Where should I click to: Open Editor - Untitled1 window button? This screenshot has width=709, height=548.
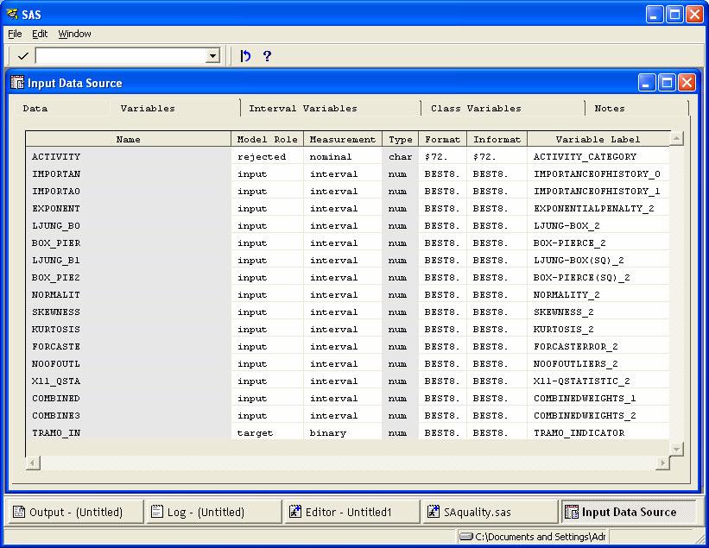pos(351,512)
